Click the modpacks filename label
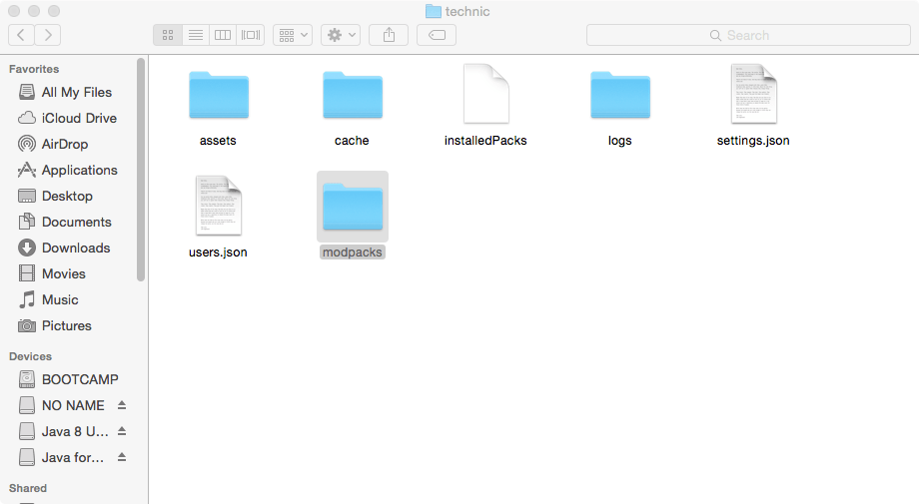The width and height of the screenshot is (919, 504). (353, 252)
